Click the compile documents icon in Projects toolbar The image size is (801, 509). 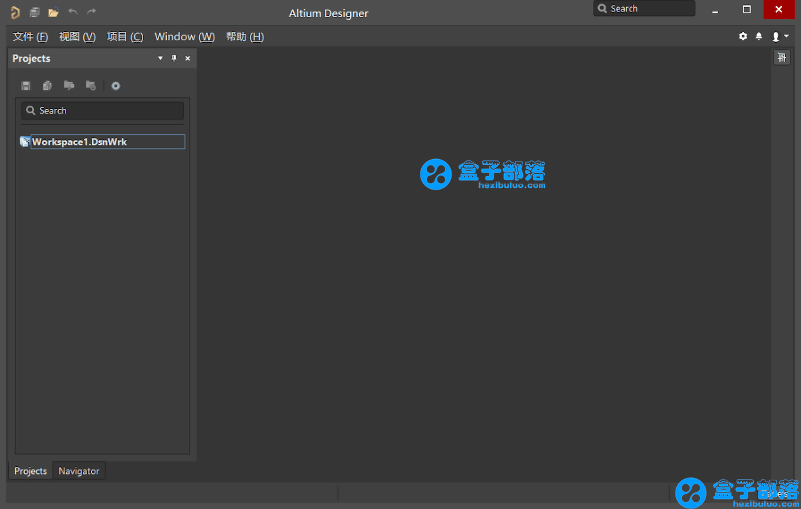pyautogui.click(x=47, y=86)
